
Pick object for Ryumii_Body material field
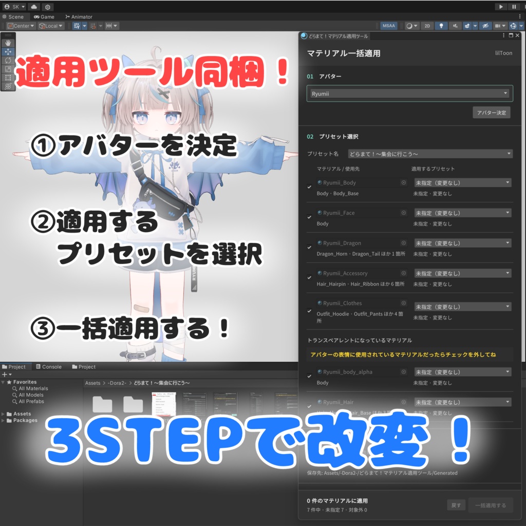pos(404,182)
